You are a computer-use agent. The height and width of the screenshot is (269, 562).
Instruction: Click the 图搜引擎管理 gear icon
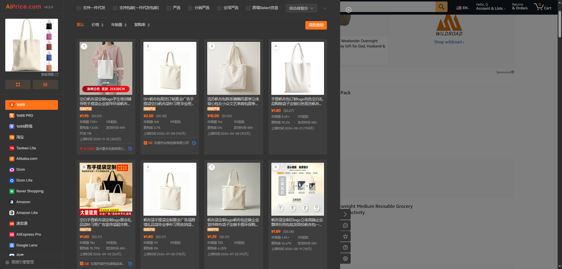[7, 262]
